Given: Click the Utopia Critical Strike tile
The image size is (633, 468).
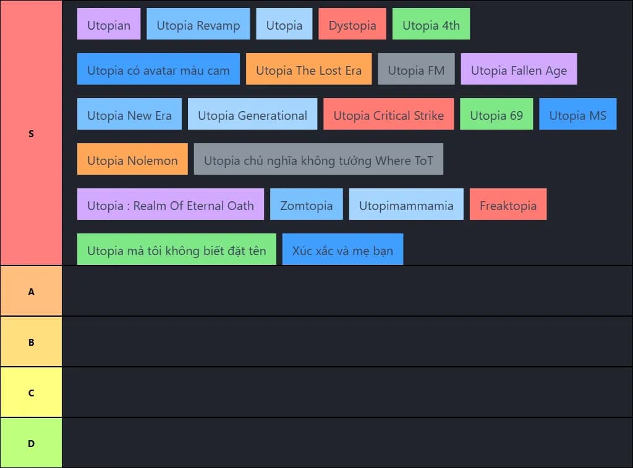Looking at the screenshot, I should (x=388, y=114).
